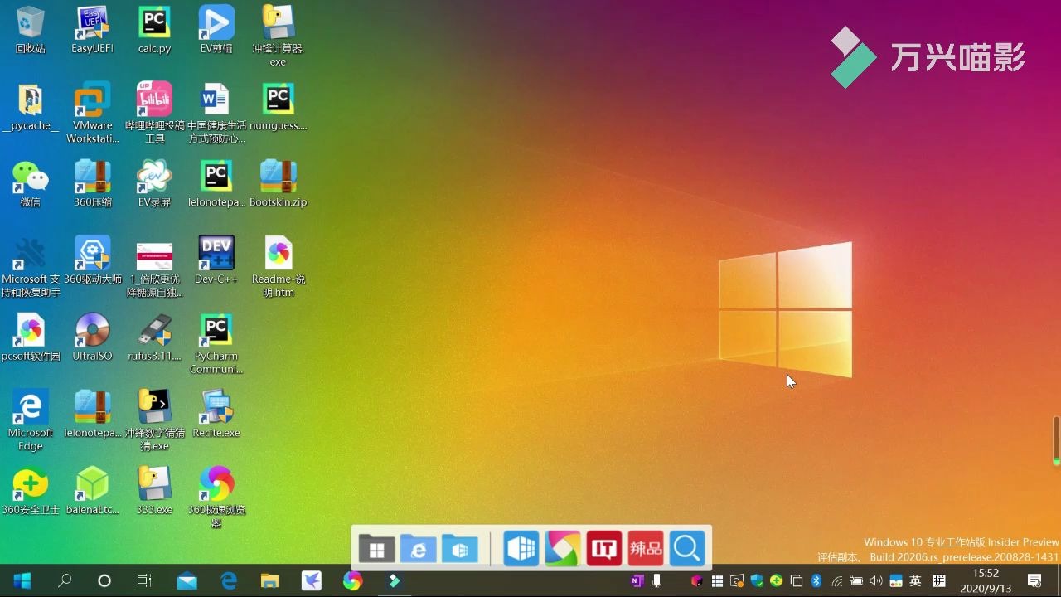Open Cortana circle on the taskbar
Viewport: 1061px width, 597px height.
104,581
